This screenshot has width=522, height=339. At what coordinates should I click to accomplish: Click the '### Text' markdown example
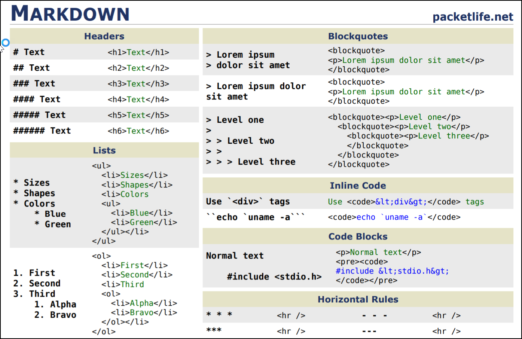tap(34, 83)
